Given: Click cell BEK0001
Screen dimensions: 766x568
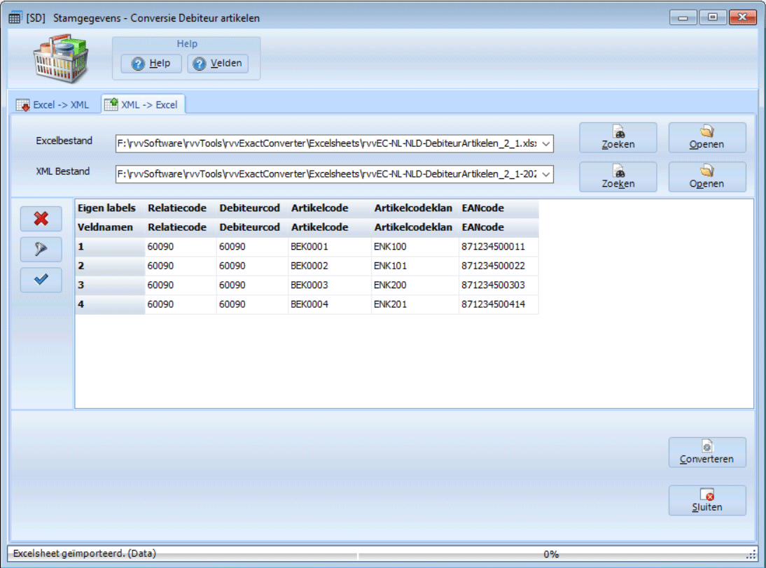Looking at the screenshot, I should pos(330,247).
